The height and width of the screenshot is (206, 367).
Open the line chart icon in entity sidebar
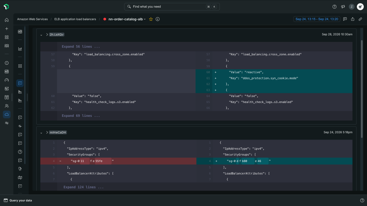(20, 49)
